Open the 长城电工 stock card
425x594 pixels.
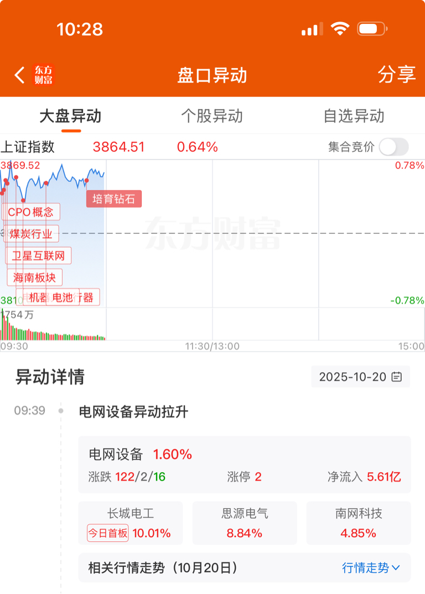click(x=131, y=523)
